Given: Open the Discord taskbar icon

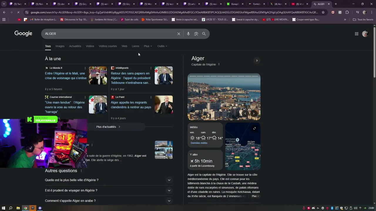Looking at the screenshot, I should coord(40,208).
